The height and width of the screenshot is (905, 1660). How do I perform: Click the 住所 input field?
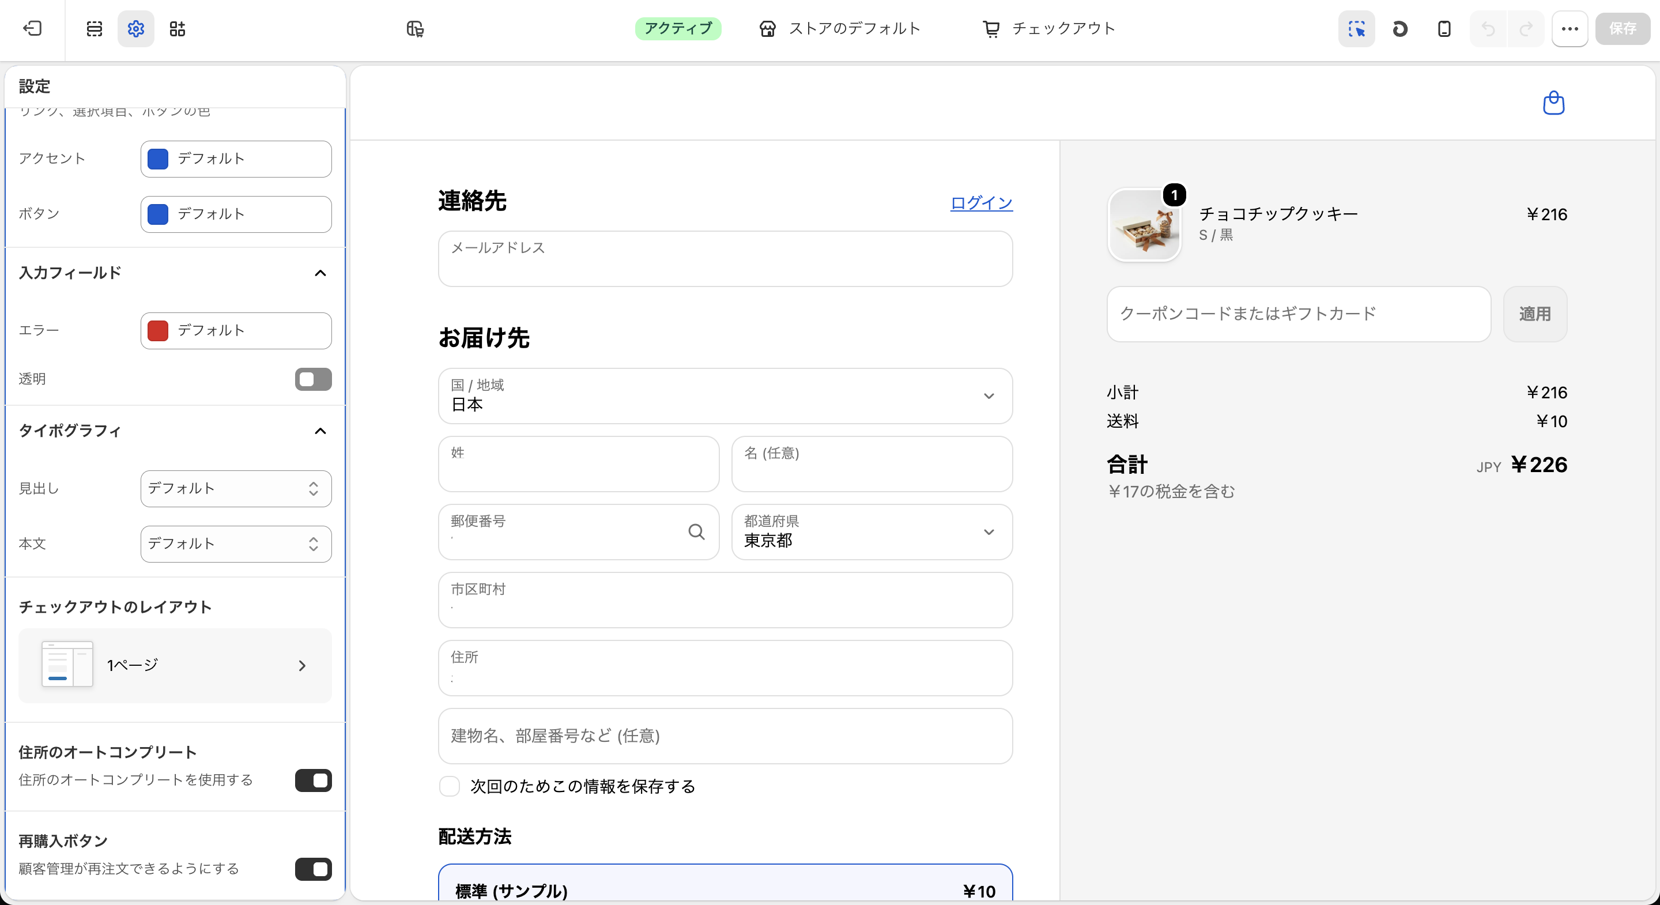(x=725, y=668)
